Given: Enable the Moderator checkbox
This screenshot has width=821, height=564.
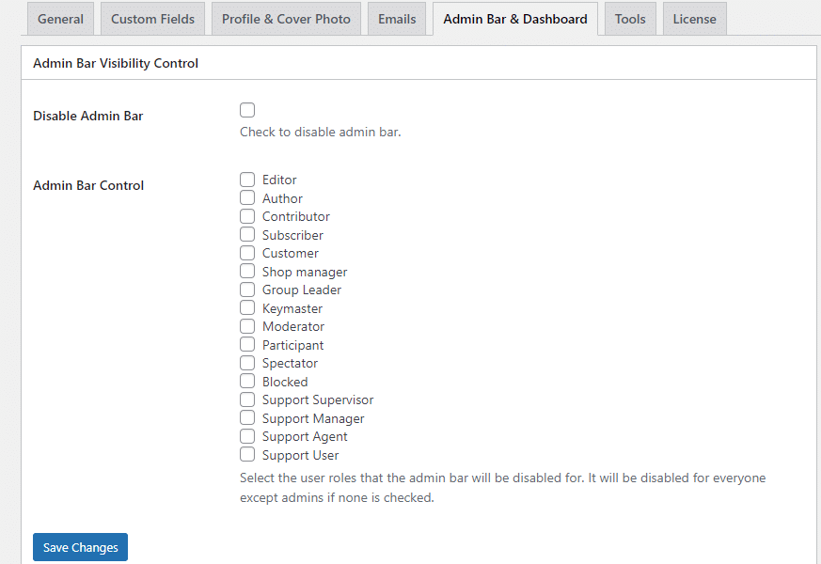Looking at the screenshot, I should click(x=246, y=325).
